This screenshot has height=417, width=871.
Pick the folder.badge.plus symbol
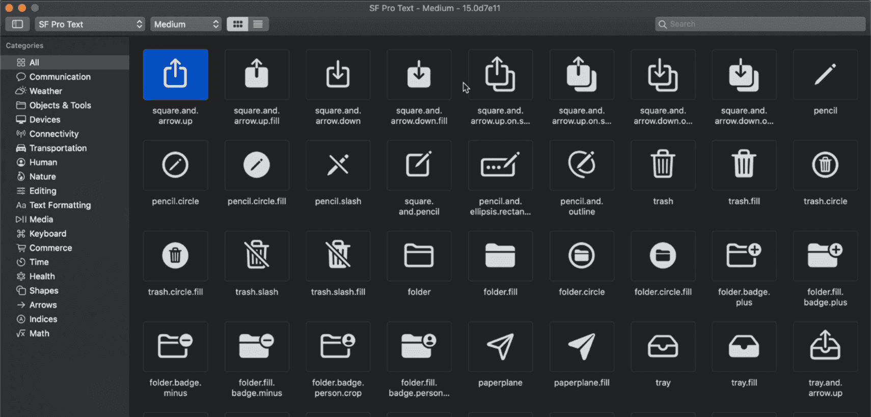pyautogui.click(x=744, y=256)
